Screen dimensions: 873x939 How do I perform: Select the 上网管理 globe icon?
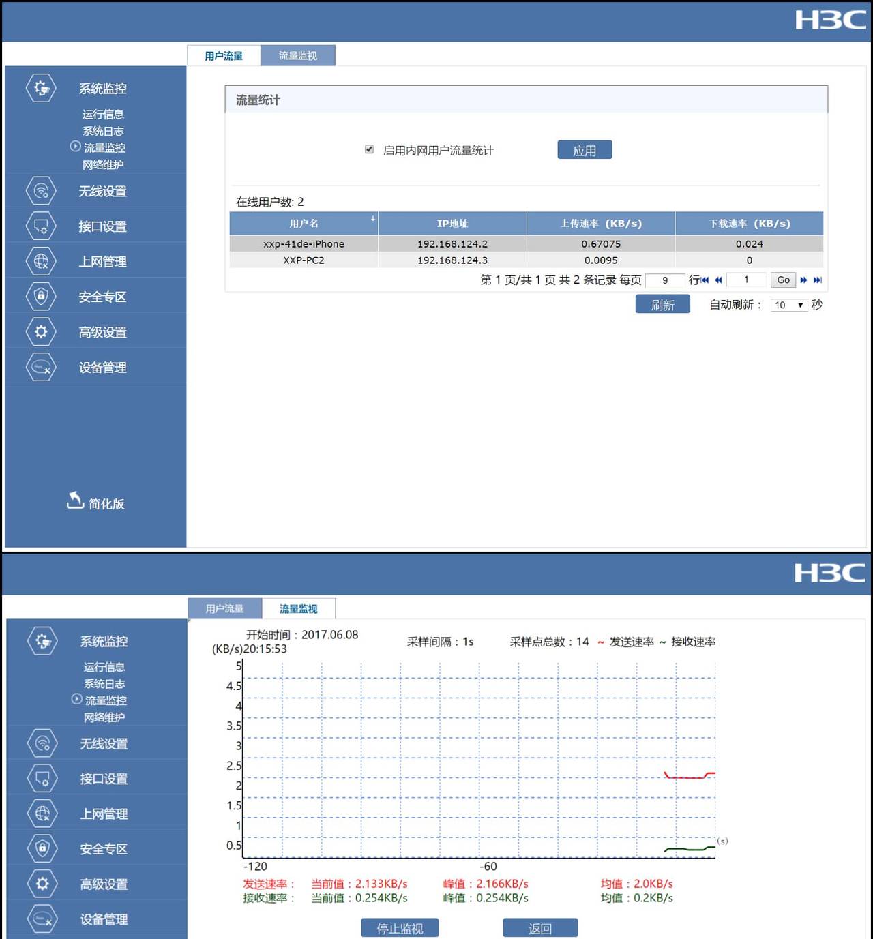(x=40, y=261)
